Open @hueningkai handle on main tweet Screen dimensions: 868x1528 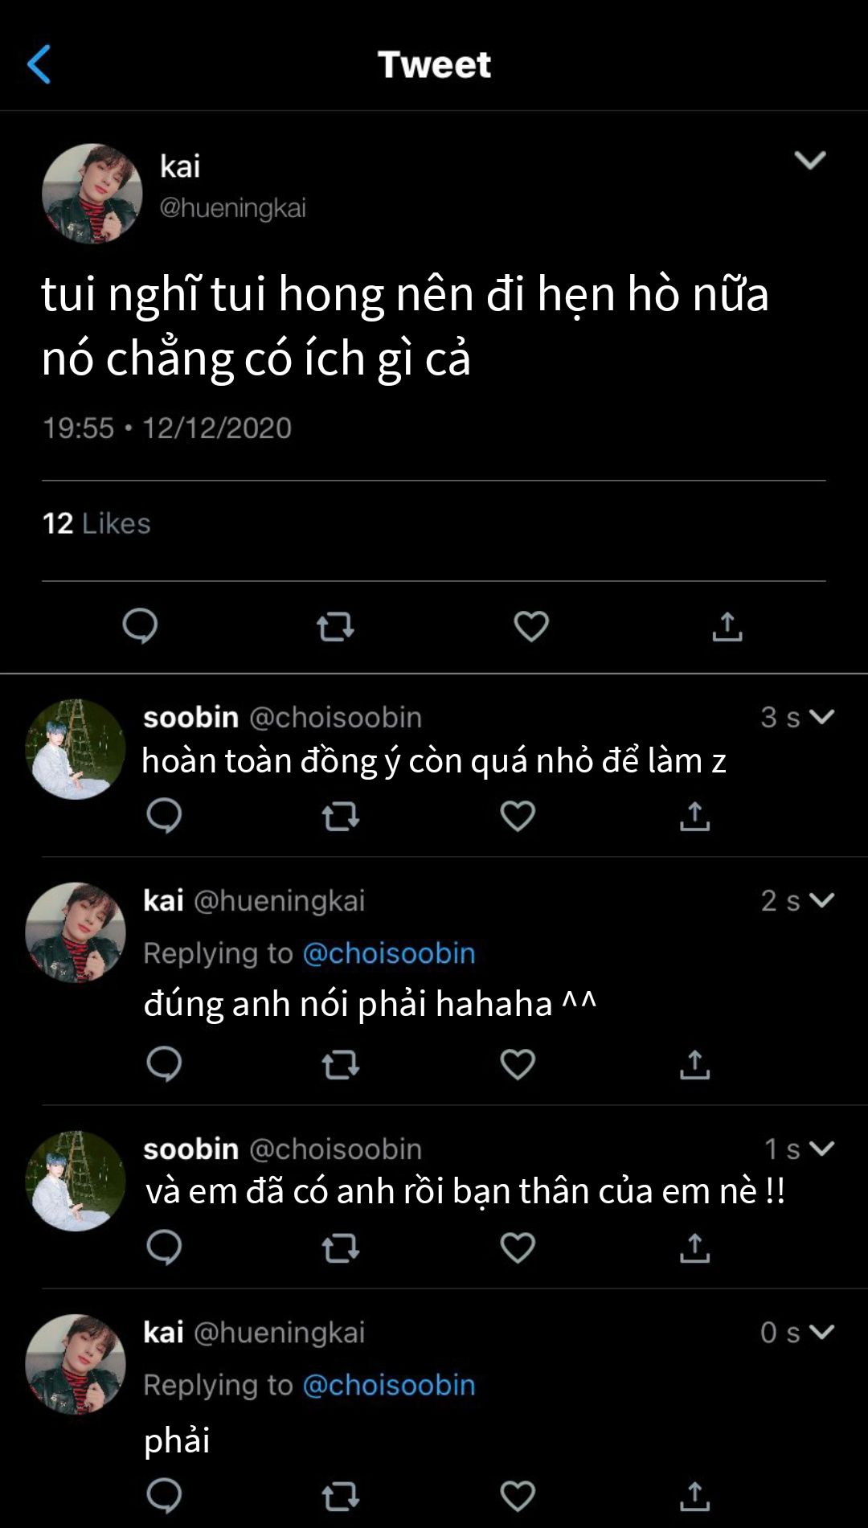click(232, 207)
